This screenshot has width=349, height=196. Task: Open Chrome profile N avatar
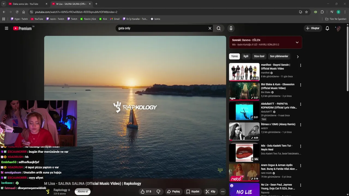338,12
